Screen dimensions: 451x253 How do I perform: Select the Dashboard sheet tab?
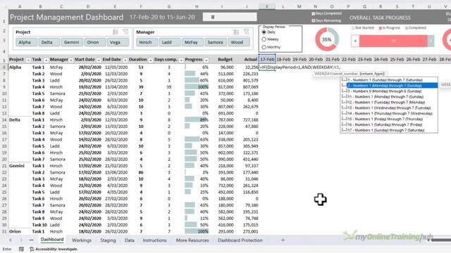coord(52,240)
